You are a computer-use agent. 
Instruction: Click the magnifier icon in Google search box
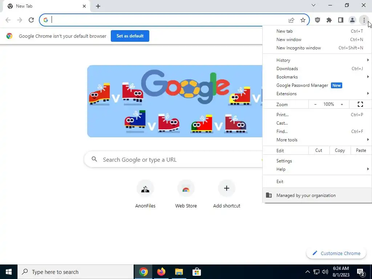pyautogui.click(x=94, y=159)
